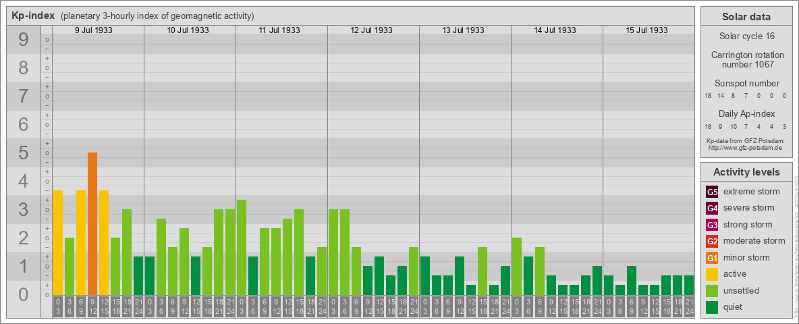Click the 'moderate storm' legend label
This screenshot has width=799, height=324.
click(x=754, y=241)
